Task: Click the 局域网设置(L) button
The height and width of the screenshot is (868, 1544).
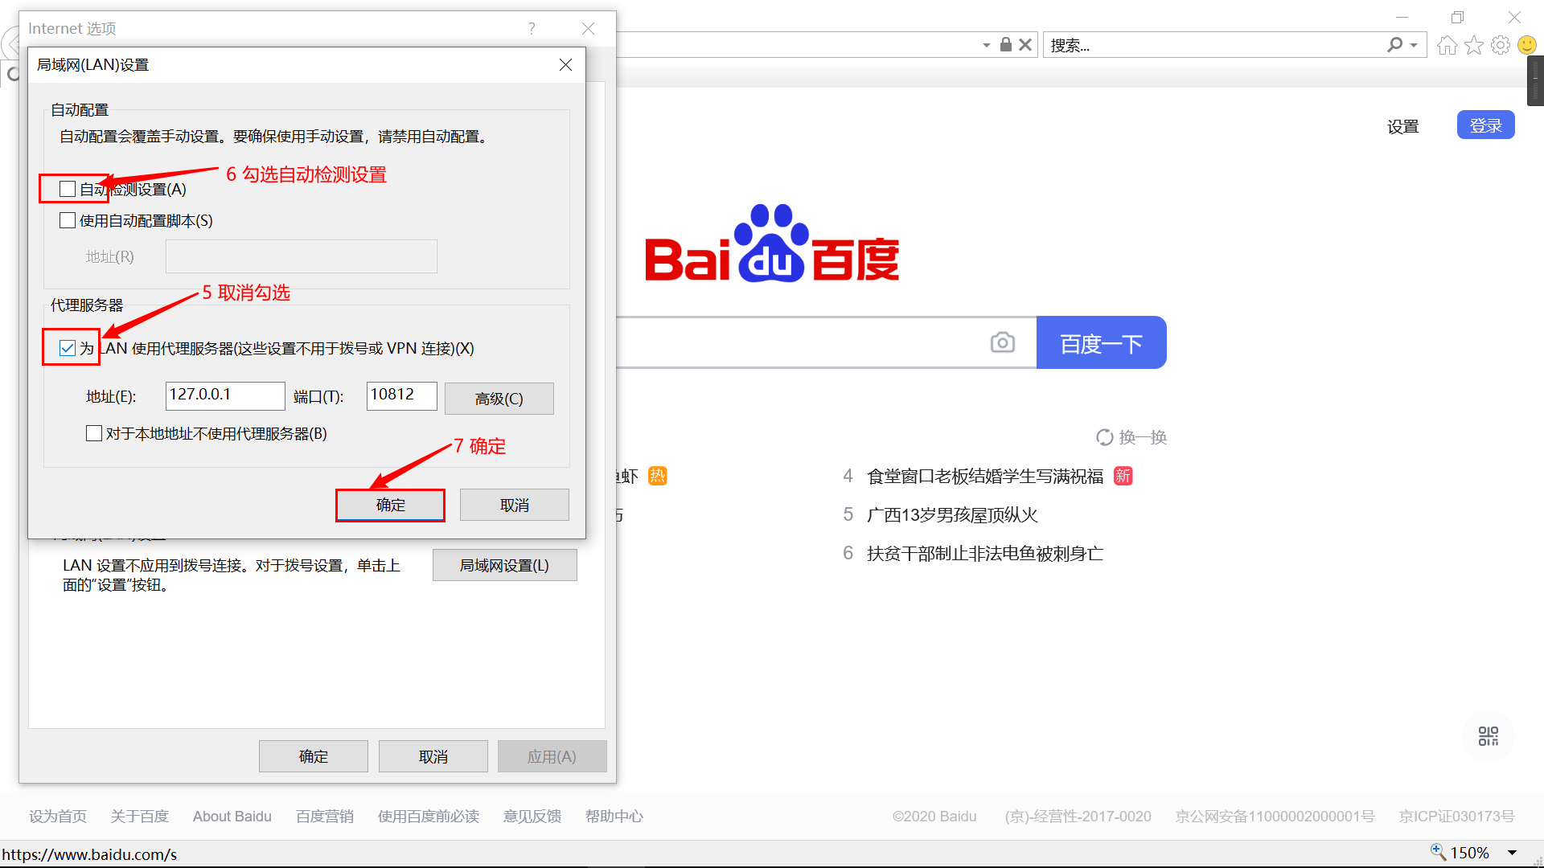Action: (505, 566)
